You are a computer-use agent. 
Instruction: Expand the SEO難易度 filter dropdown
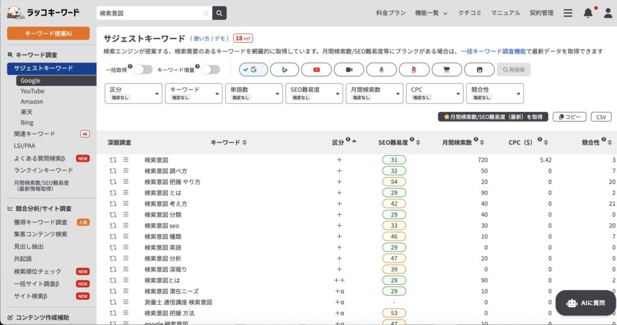click(x=314, y=93)
